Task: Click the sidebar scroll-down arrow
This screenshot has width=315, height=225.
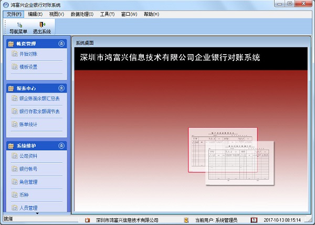Action: click(x=37, y=213)
